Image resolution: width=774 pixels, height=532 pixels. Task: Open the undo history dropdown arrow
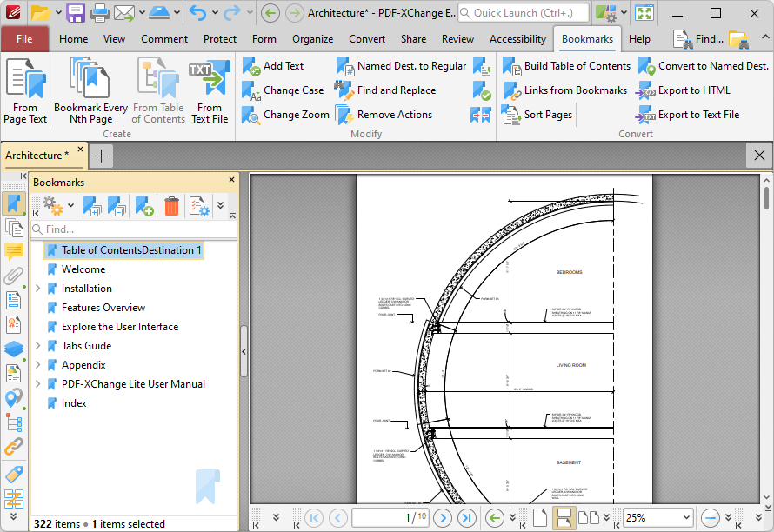click(215, 13)
